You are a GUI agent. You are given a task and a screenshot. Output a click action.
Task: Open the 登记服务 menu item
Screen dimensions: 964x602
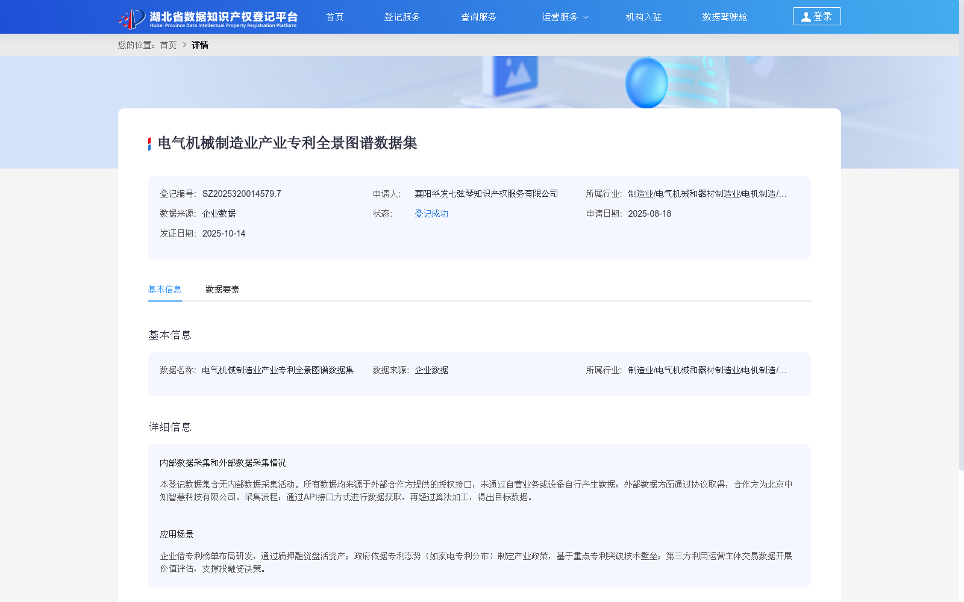(x=402, y=17)
